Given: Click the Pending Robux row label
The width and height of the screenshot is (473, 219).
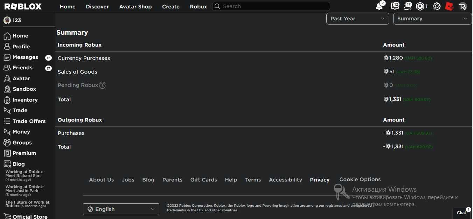Looking at the screenshot, I should click(x=78, y=85).
